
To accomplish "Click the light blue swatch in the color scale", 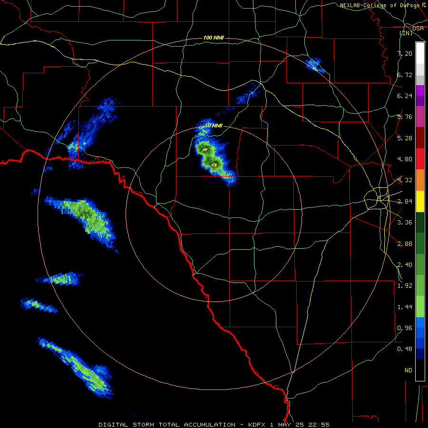I will 420,322.
